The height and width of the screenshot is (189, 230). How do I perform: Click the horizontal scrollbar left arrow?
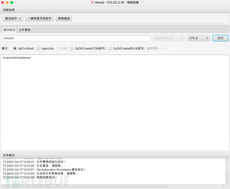[x=2, y=186]
